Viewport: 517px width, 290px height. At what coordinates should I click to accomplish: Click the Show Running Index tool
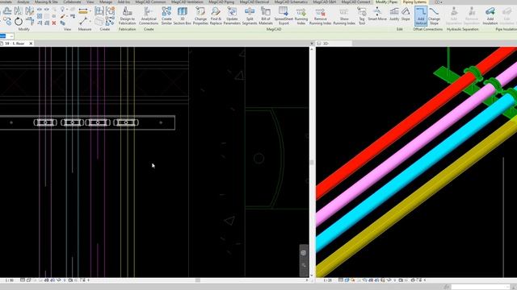(344, 16)
